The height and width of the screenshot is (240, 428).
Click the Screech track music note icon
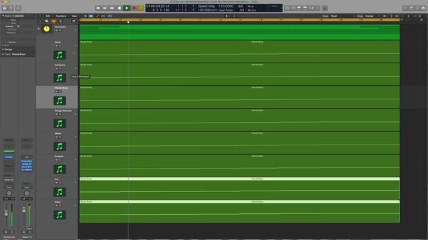tap(60, 169)
